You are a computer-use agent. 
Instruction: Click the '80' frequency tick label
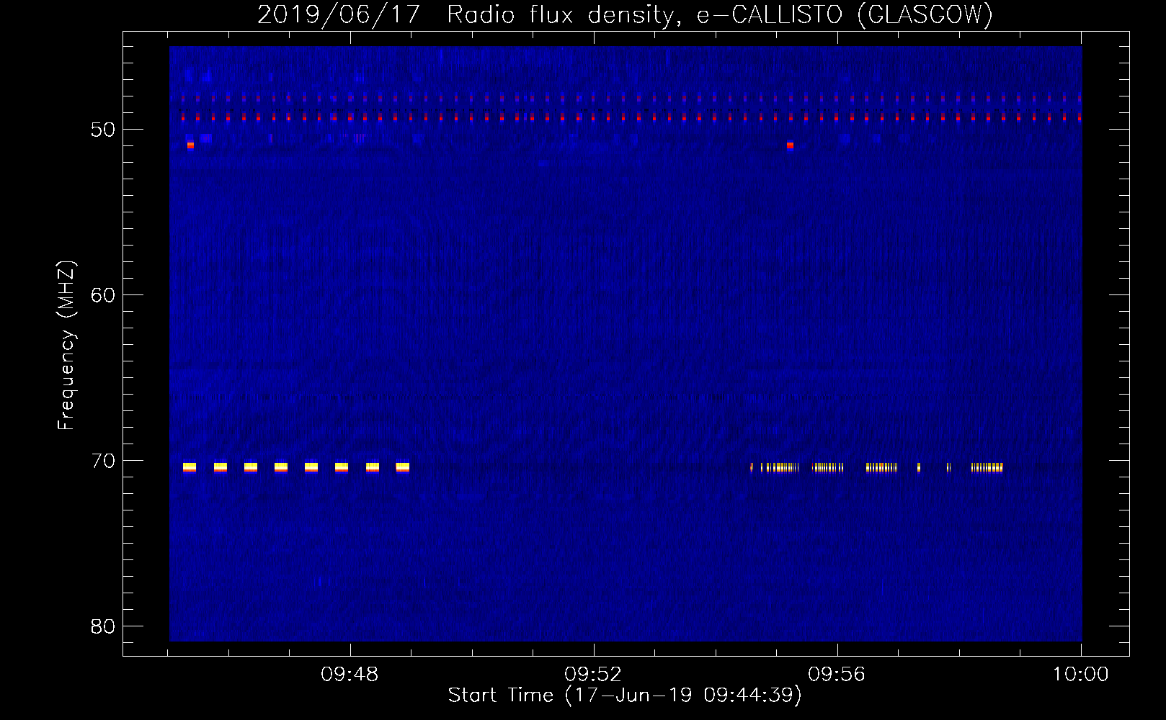click(x=103, y=626)
